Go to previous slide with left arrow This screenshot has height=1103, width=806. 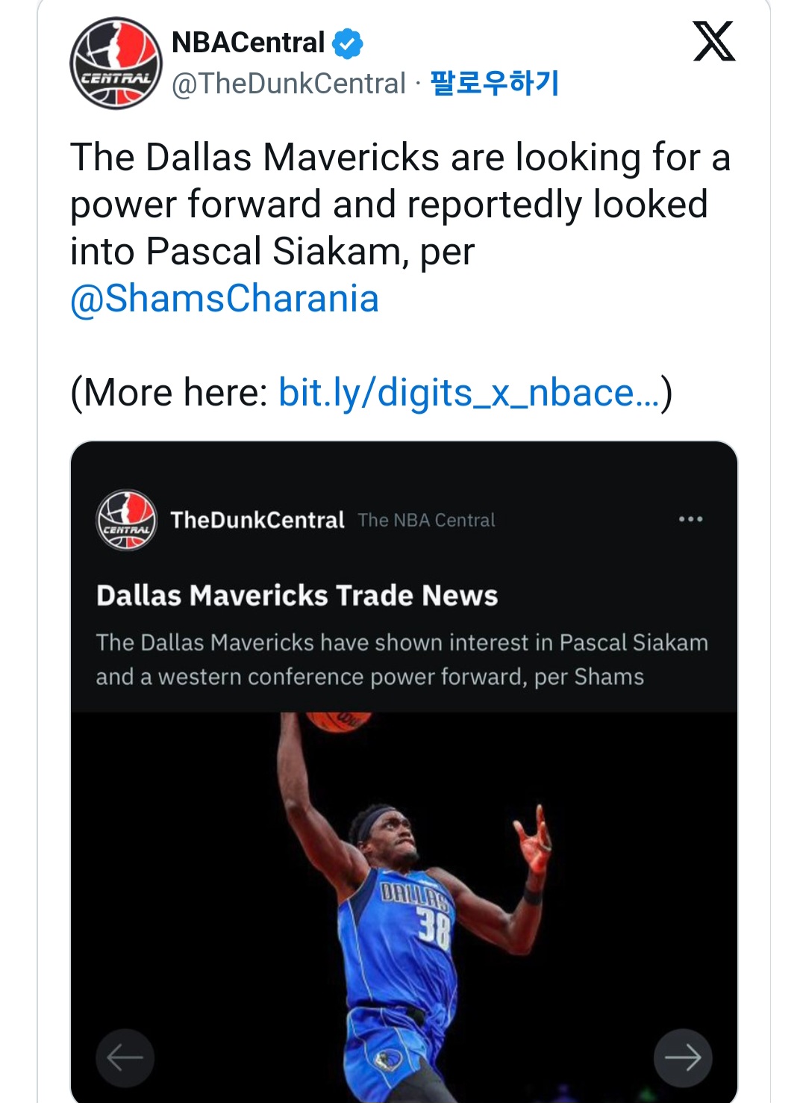coord(125,1057)
